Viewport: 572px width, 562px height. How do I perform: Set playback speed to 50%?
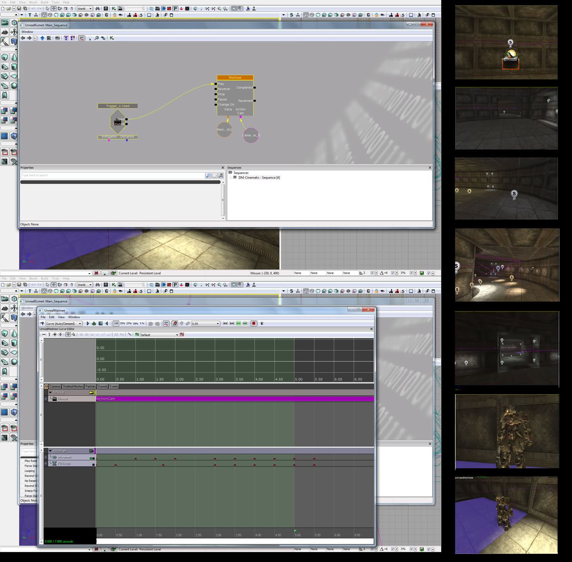tap(122, 323)
